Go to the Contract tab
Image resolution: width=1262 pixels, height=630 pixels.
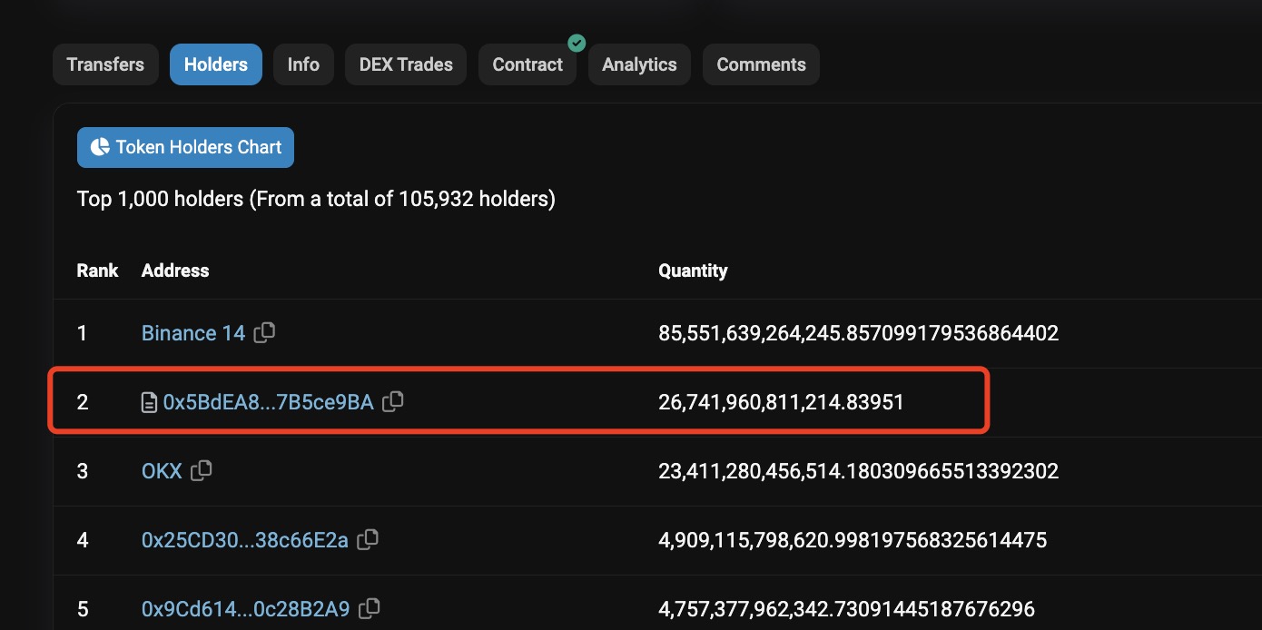point(527,64)
